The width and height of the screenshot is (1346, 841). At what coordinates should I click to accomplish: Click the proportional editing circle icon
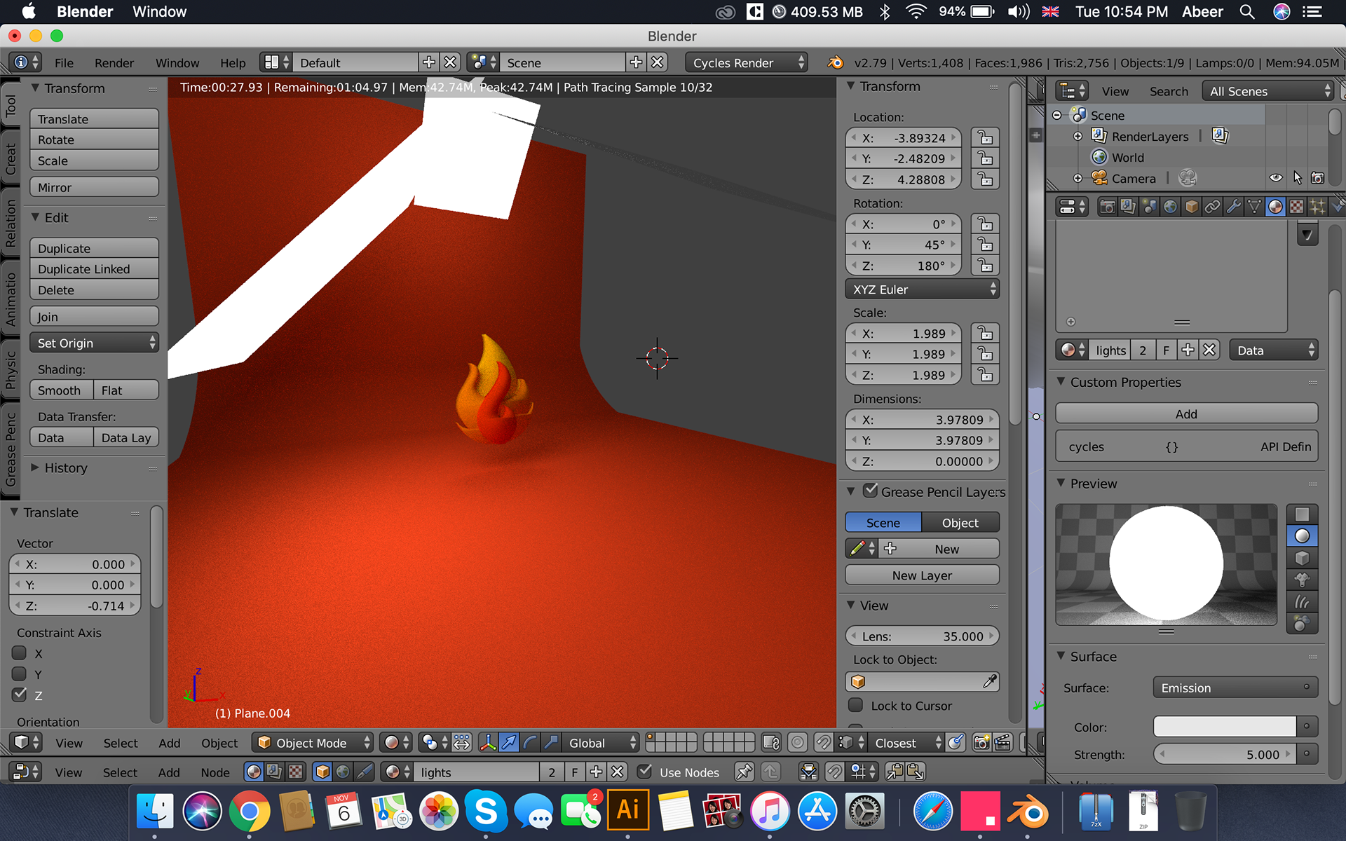tap(797, 743)
